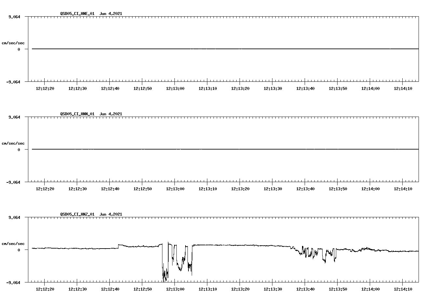Viewport: 442px width, 301px height.
Task: Click the -9.064 lower limit on HNZ plot
Action: (x=13, y=282)
